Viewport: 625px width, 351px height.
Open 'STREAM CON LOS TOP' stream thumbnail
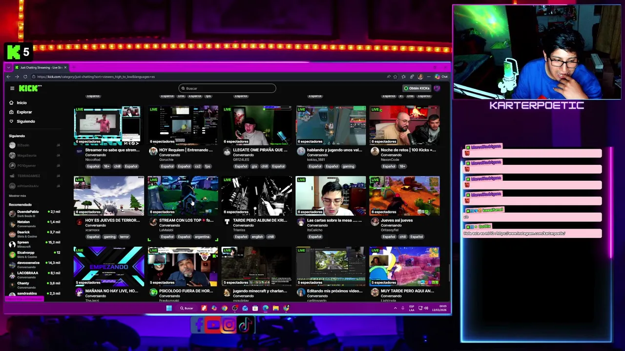183,195
